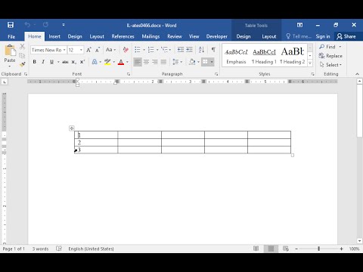
Task: Toggle Superscript formatting
Action: pyautogui.click(x=82, y=62)
